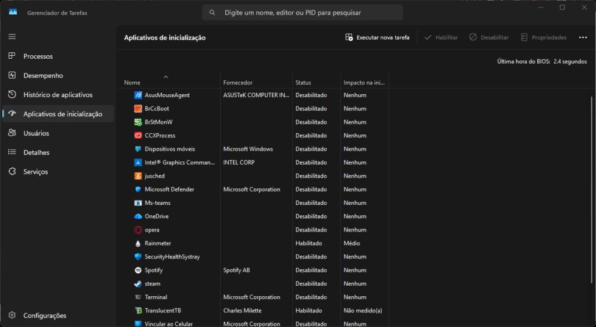
Task: Click the Habilitar button
Action: [x=441, y=37]
